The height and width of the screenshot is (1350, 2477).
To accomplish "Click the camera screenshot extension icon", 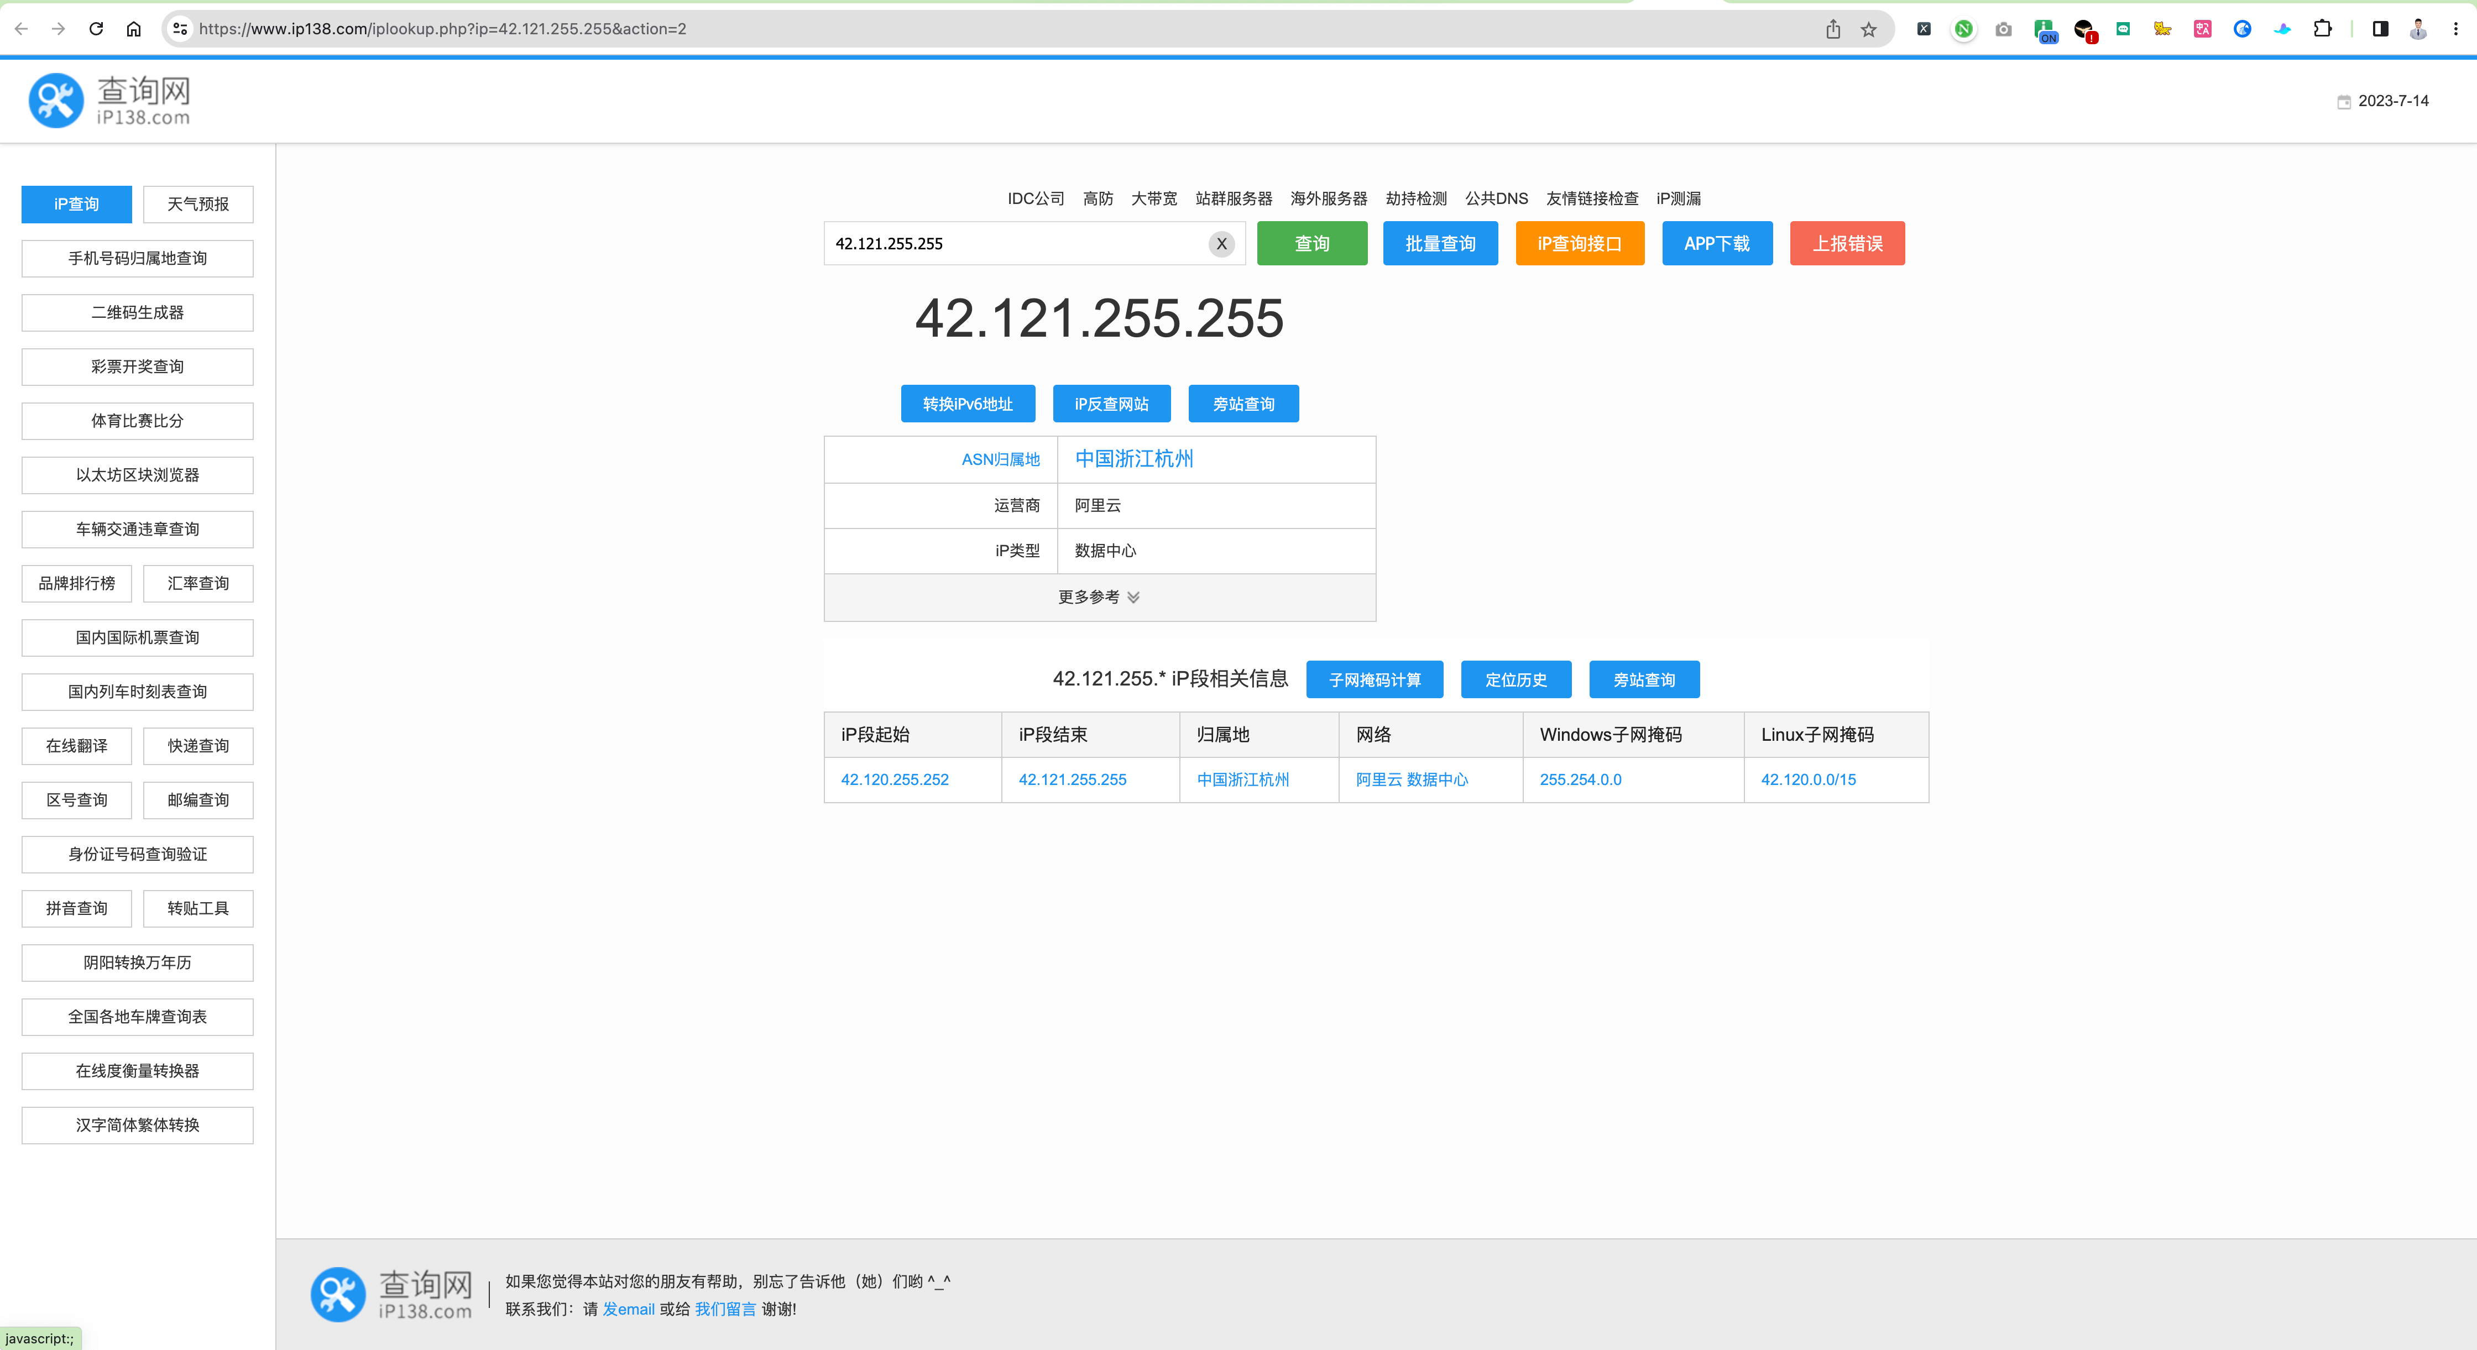I will coord(2003,29).
